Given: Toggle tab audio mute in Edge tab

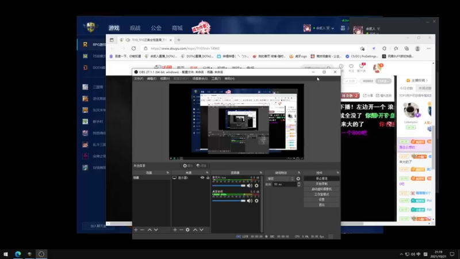Looking at the screenshot, I should (x=128, y=40).
